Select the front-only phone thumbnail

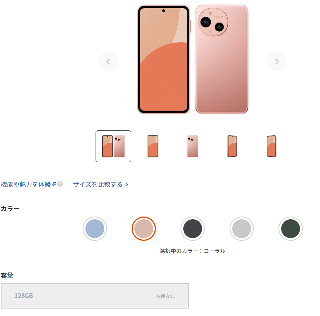(153, 146)
